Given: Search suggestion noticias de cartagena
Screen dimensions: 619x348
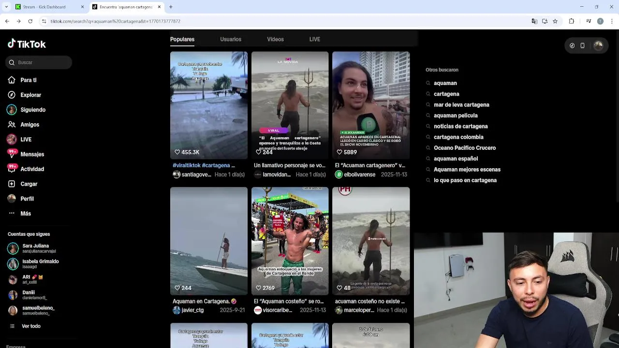Looking at the screenshot, I should point(461,126).
